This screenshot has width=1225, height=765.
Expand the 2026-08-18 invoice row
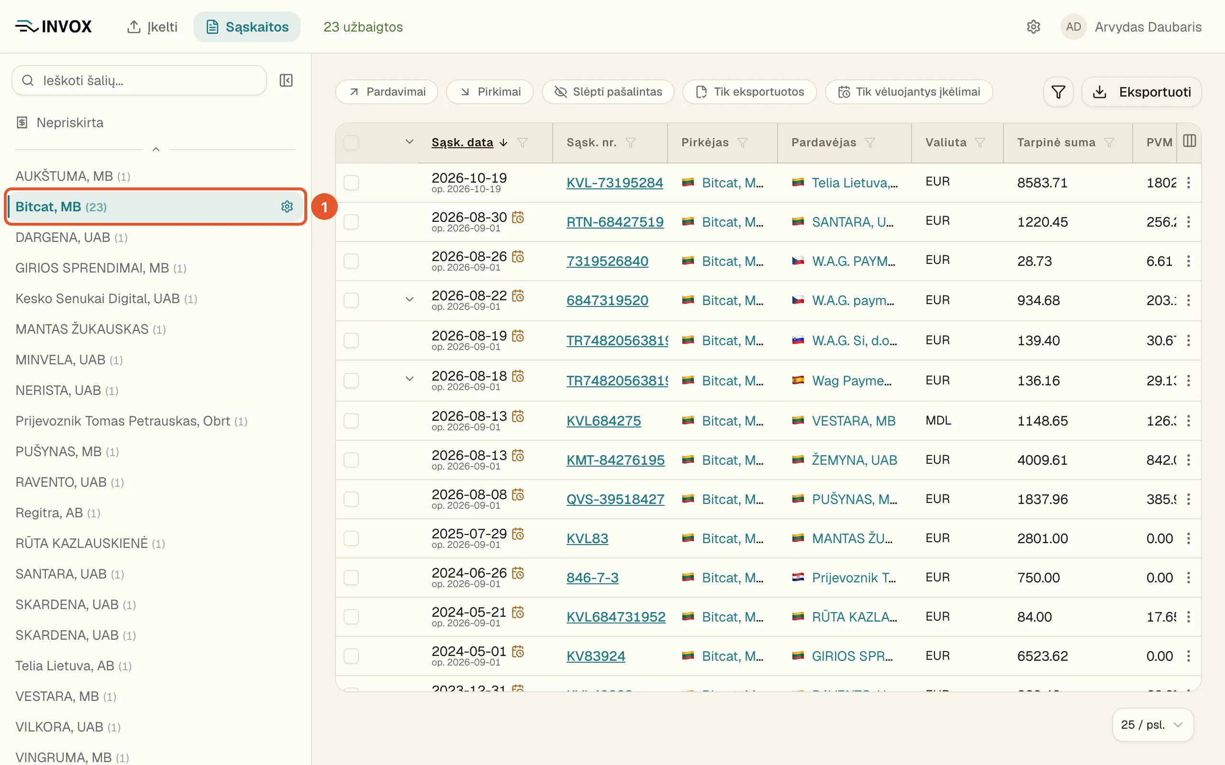click(x=410, y=379)
